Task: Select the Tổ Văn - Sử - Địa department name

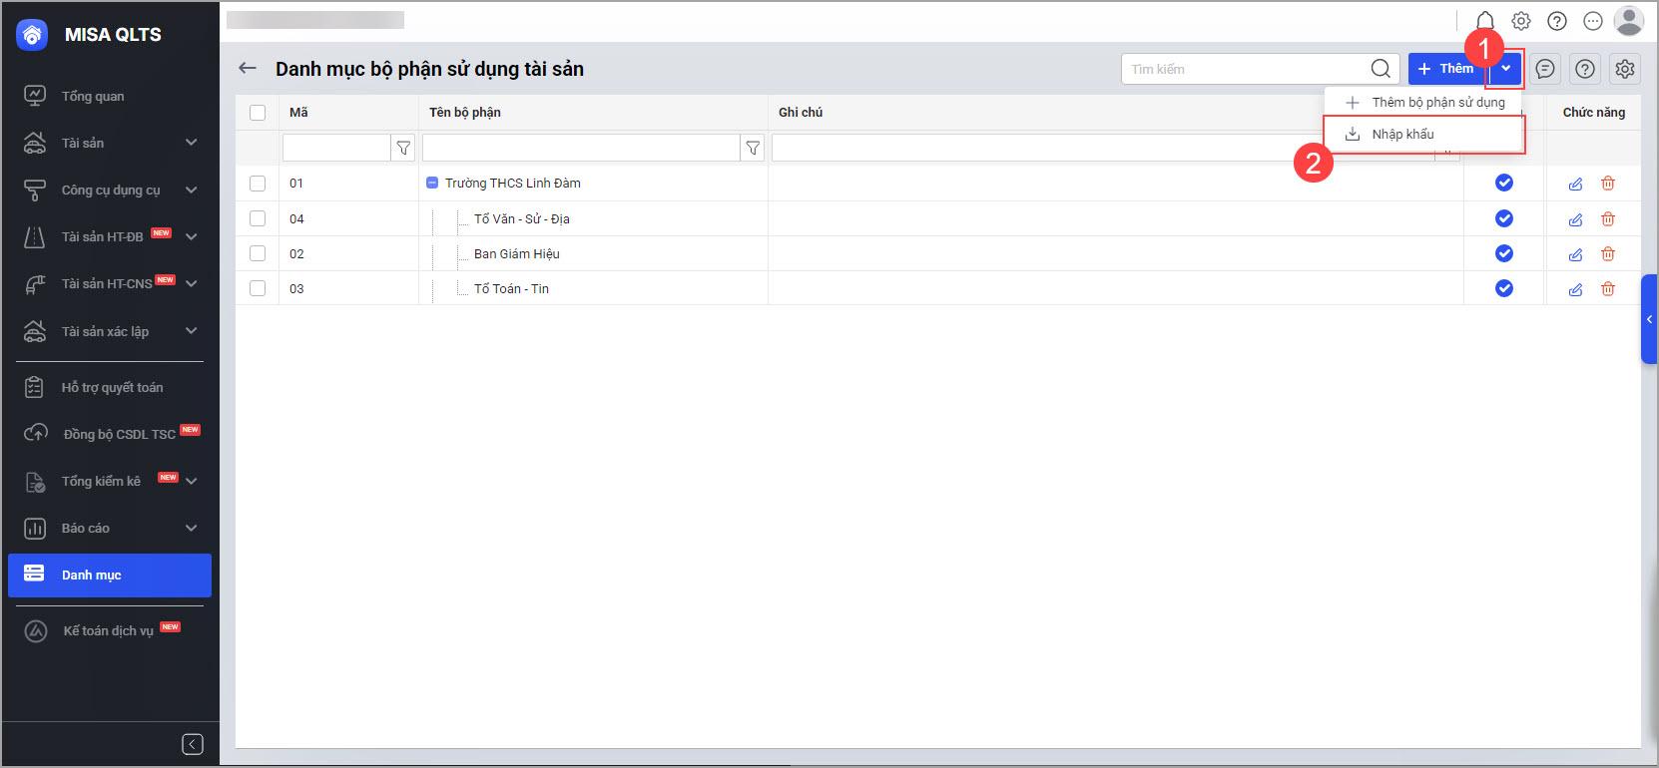Action: coord(522,219)
